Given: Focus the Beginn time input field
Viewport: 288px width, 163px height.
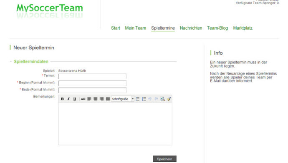Looking at the screenshot, I should click(x=92, y=83).
